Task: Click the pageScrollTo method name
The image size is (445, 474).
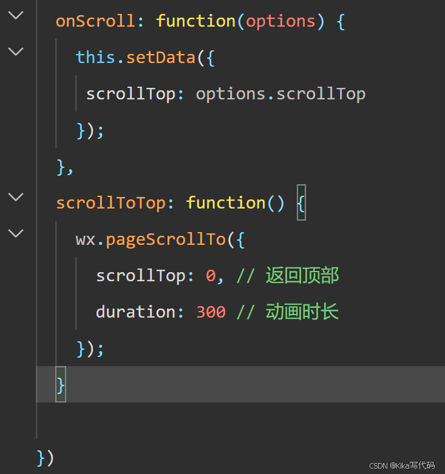Action: 166,239
